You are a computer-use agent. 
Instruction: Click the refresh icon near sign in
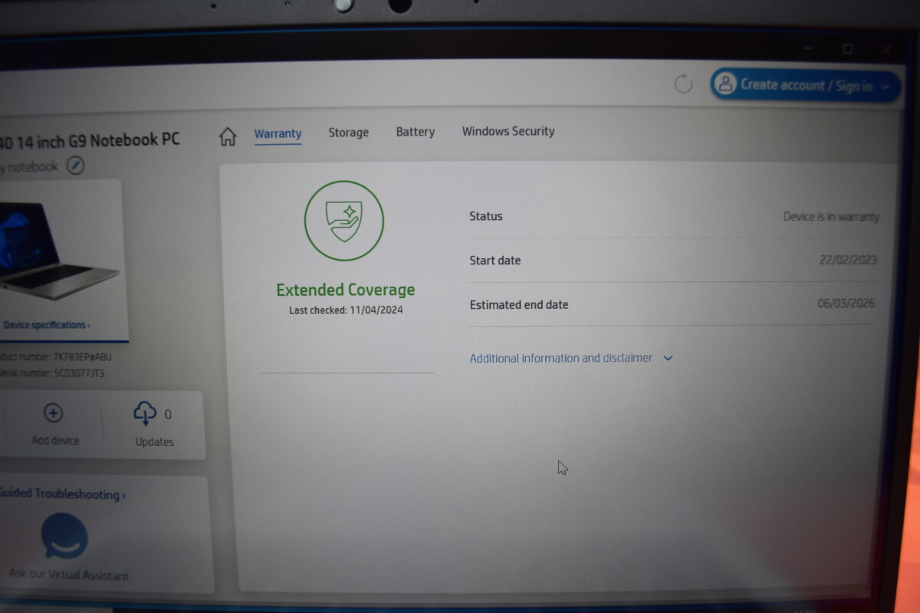[683, 84]
